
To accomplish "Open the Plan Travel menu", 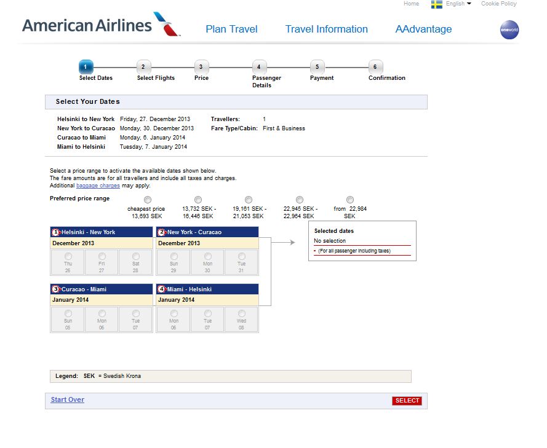I will [231, 29].
